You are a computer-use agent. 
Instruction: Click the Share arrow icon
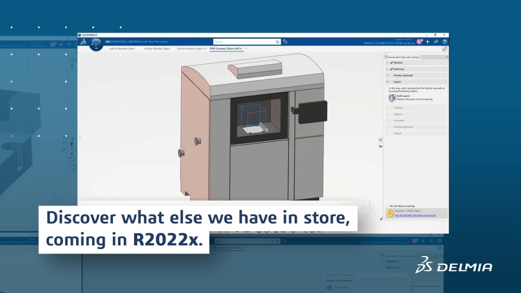[x=436, y=42]
